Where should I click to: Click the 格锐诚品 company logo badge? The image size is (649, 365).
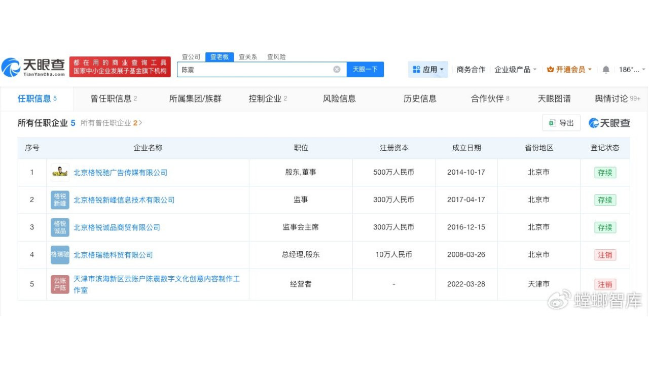click(x=60, y=227)
